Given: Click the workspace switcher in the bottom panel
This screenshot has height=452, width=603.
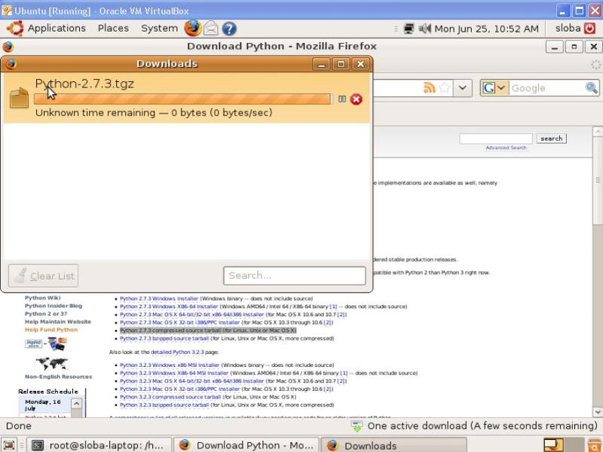Looking at the screenshot, I should point(563,445).
